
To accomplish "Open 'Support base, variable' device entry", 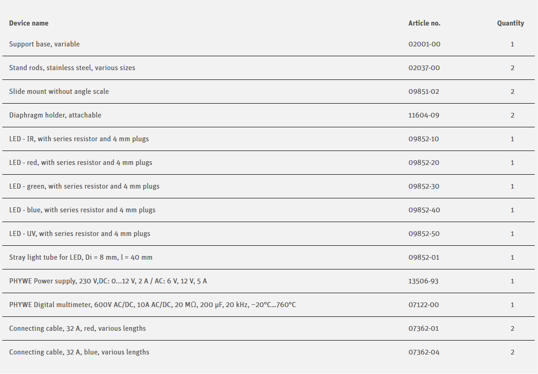I will 45,44.
